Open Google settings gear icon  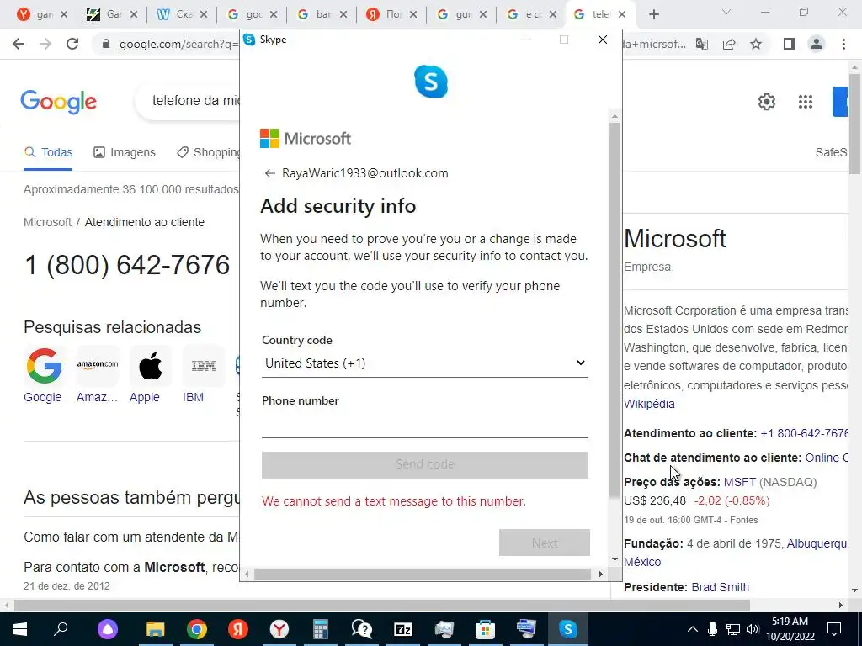click(766, 102)
